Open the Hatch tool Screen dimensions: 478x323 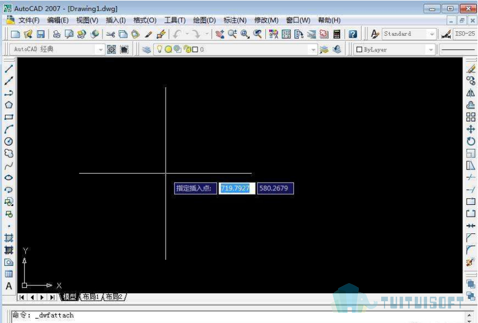coord(9,238)
